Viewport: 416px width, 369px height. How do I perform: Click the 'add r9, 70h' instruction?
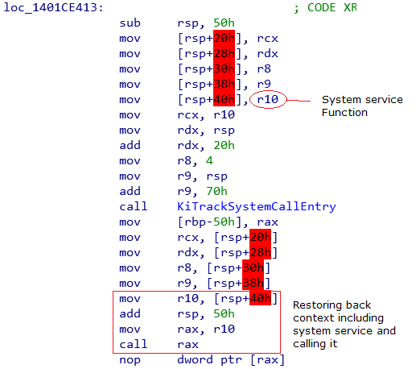point(174,192)
